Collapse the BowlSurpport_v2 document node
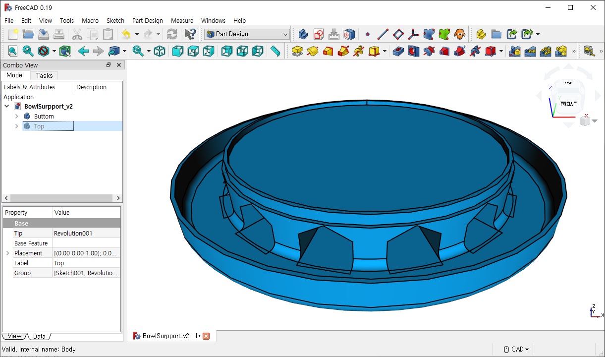 [6, 106]
